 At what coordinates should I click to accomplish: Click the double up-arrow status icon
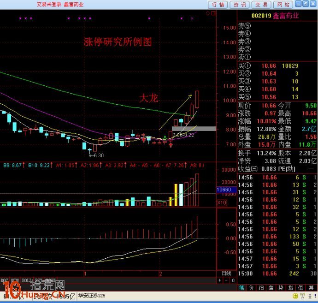[x=310, y=296]
